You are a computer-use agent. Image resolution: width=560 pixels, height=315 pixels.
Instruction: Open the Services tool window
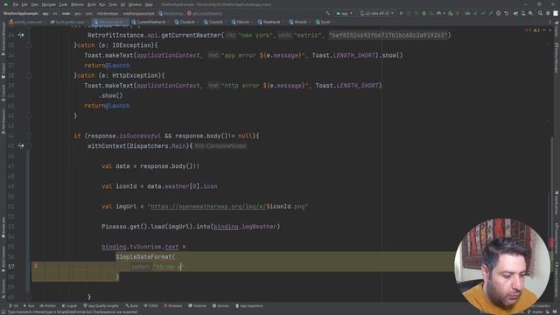pos(220,305)
